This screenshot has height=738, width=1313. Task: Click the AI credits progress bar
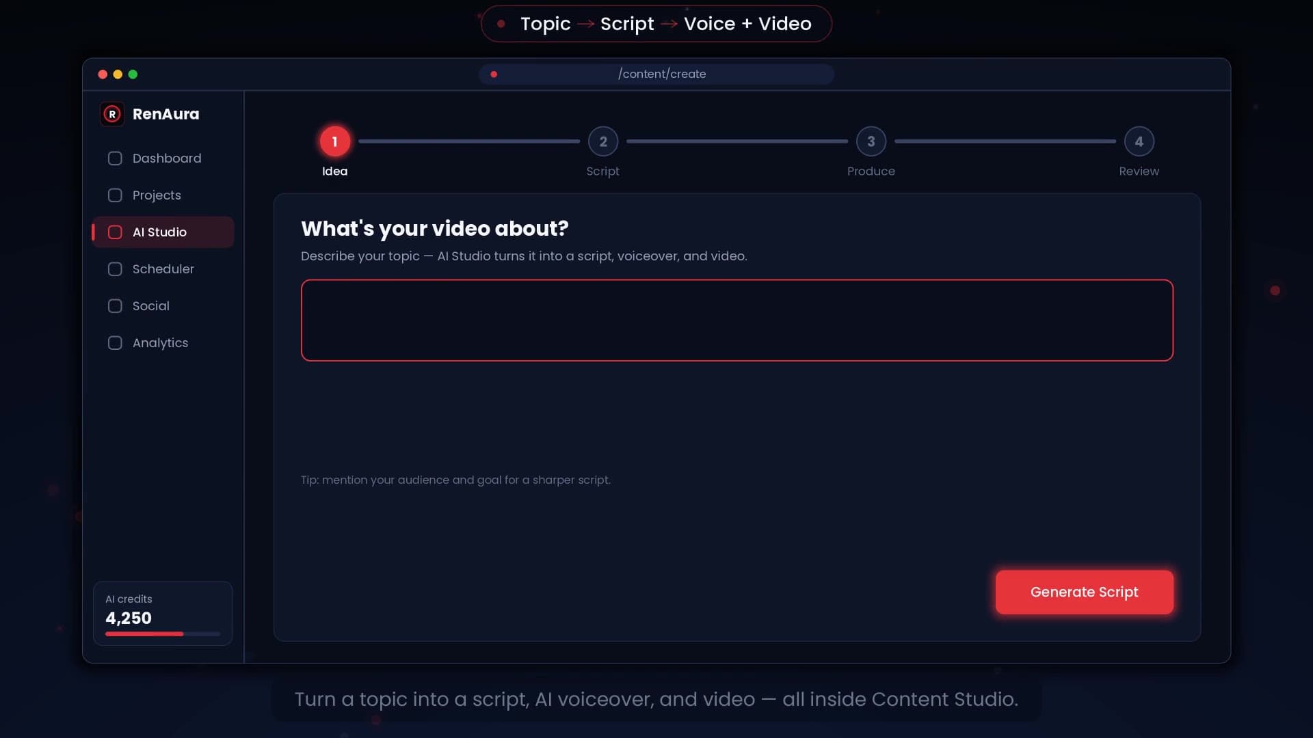click(x=163, y=634)
